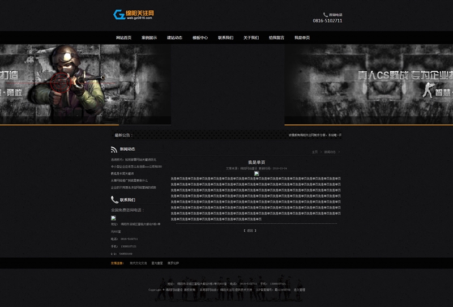Click the telephone icon beside 联系我们 sidebar heading

tap(114, 199)
